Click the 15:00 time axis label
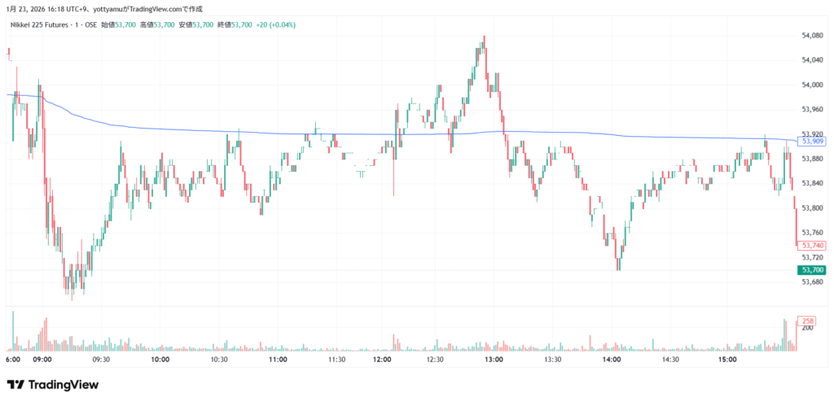Screen dimensions: 834x402 pos(727,359)
